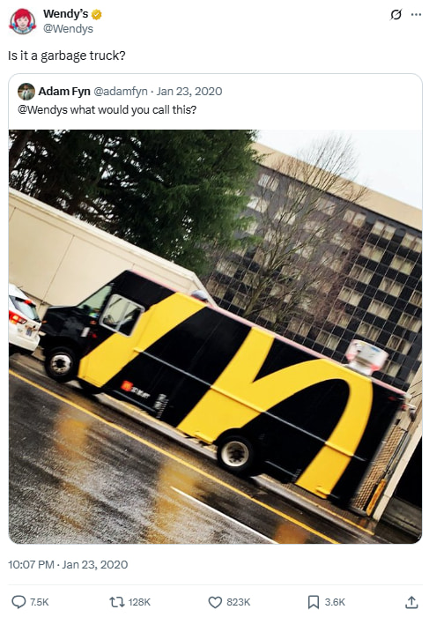
Task: Click the @adamfyn handle
Action: (121, 92)
